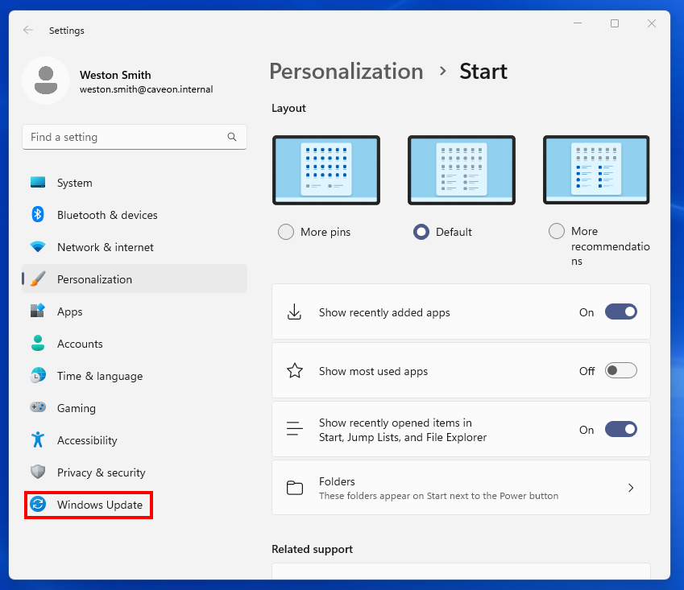Screen dimensions: 684x590
Task: Open Bluetooth & devices settings
Action: 135,215
